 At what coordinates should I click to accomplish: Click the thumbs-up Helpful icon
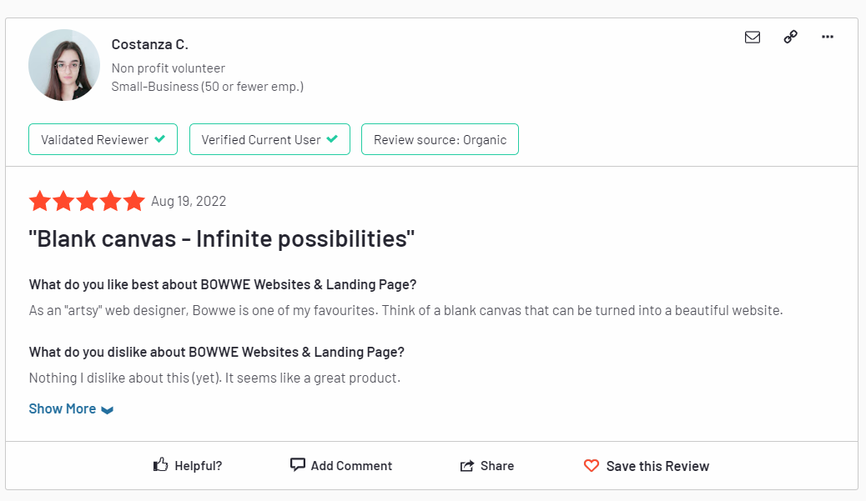pos(160,464)
